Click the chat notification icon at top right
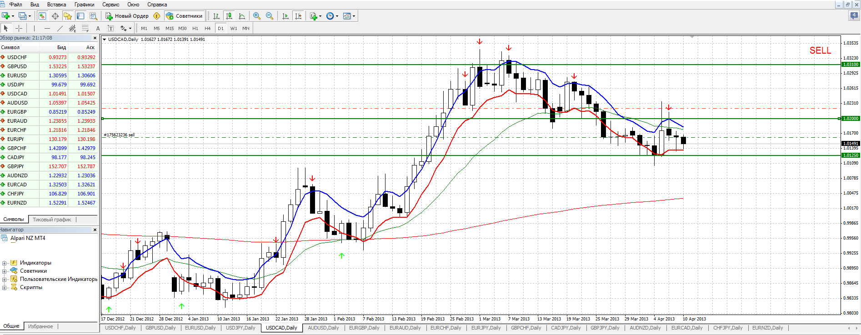This screenshot has width=861, height=335. coord(854,15)
